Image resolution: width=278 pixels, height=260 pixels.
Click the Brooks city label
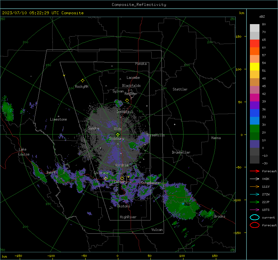(x=220, y=216)
